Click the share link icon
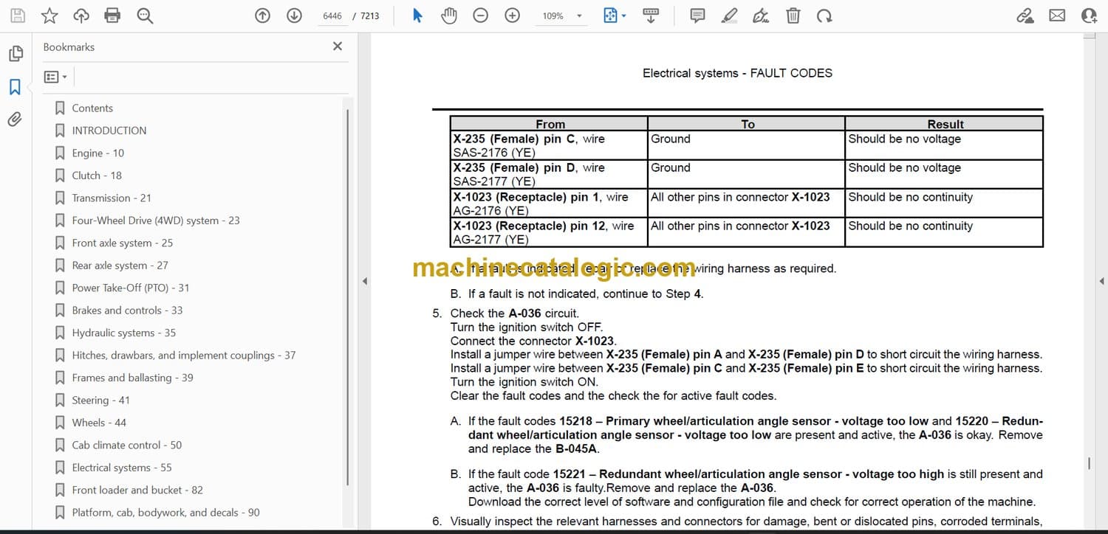Viewport: 1108px width, 534px height. (x=1025, y=15)
